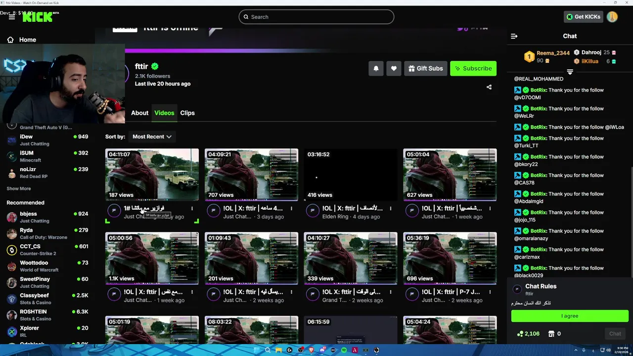
Task: Open noLizr channel in the sidebar
Action: point(47,173)
